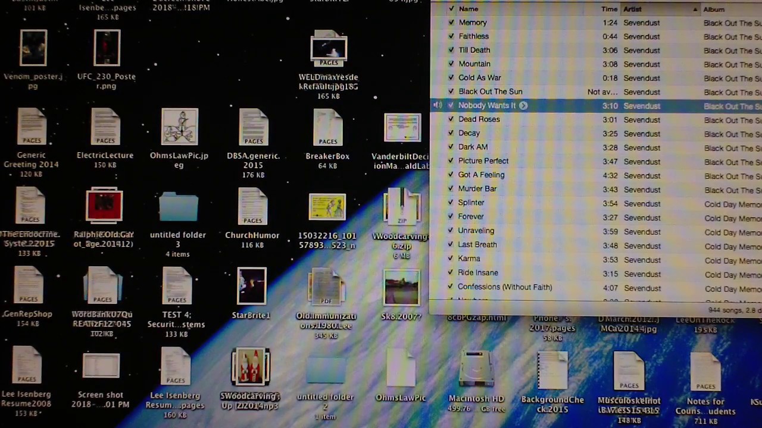Uncheck the Decay song checkbox

[451, 134]
